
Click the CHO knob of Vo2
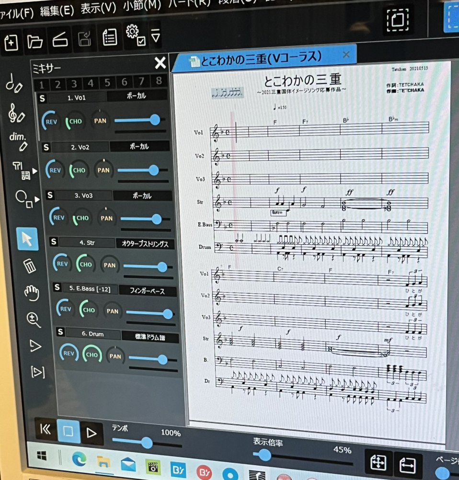pos(79,170)
